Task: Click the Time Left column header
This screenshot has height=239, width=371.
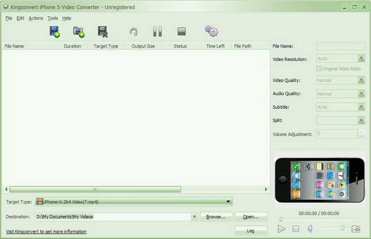Action: (x=215, y=46)
